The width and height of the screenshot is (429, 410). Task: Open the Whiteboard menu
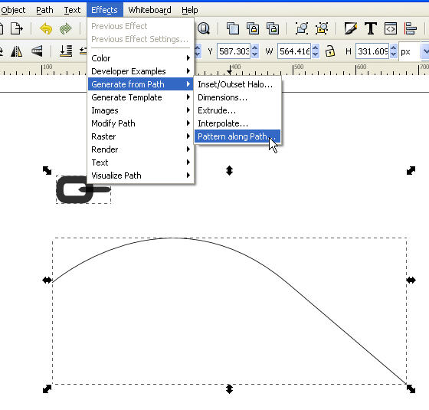[x=149, y=10]
